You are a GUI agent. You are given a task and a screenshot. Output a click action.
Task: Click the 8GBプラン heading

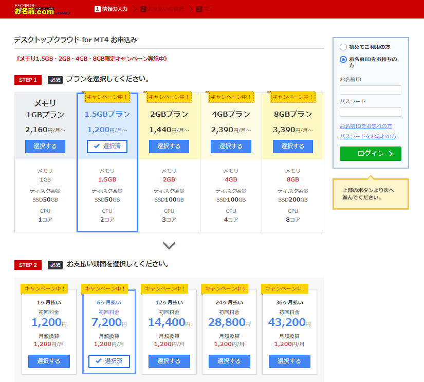click(x=293, y=114)
